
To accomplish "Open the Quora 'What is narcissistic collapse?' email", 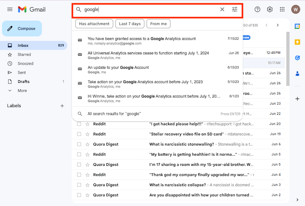I will coord(178,185).
